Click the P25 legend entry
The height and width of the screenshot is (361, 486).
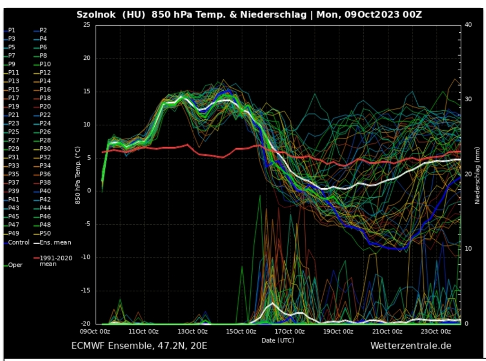[14, 132]
